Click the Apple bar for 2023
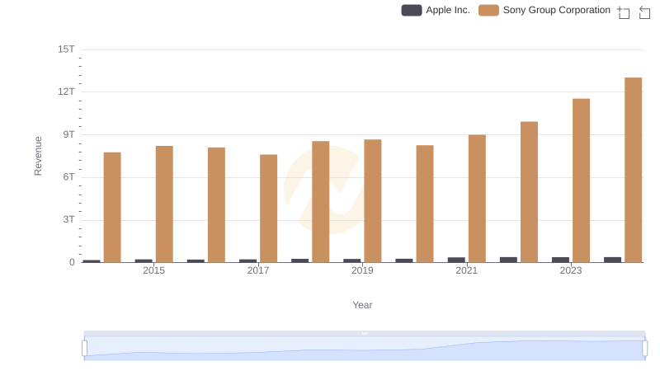The width and height of the screenshot is (660, 380). tap(560, 260)
